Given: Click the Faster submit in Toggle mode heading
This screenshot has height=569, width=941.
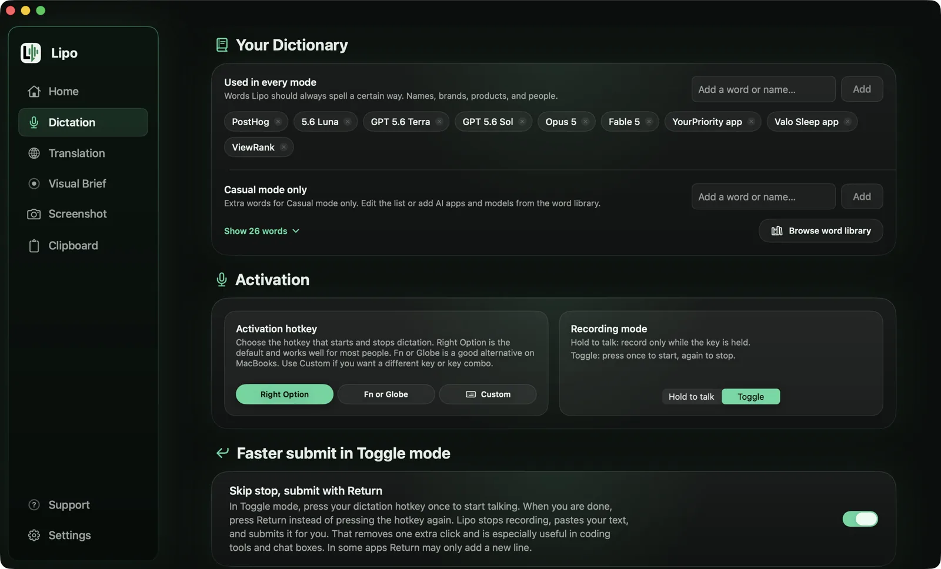Looking at the screenshot, I should 343,453.
